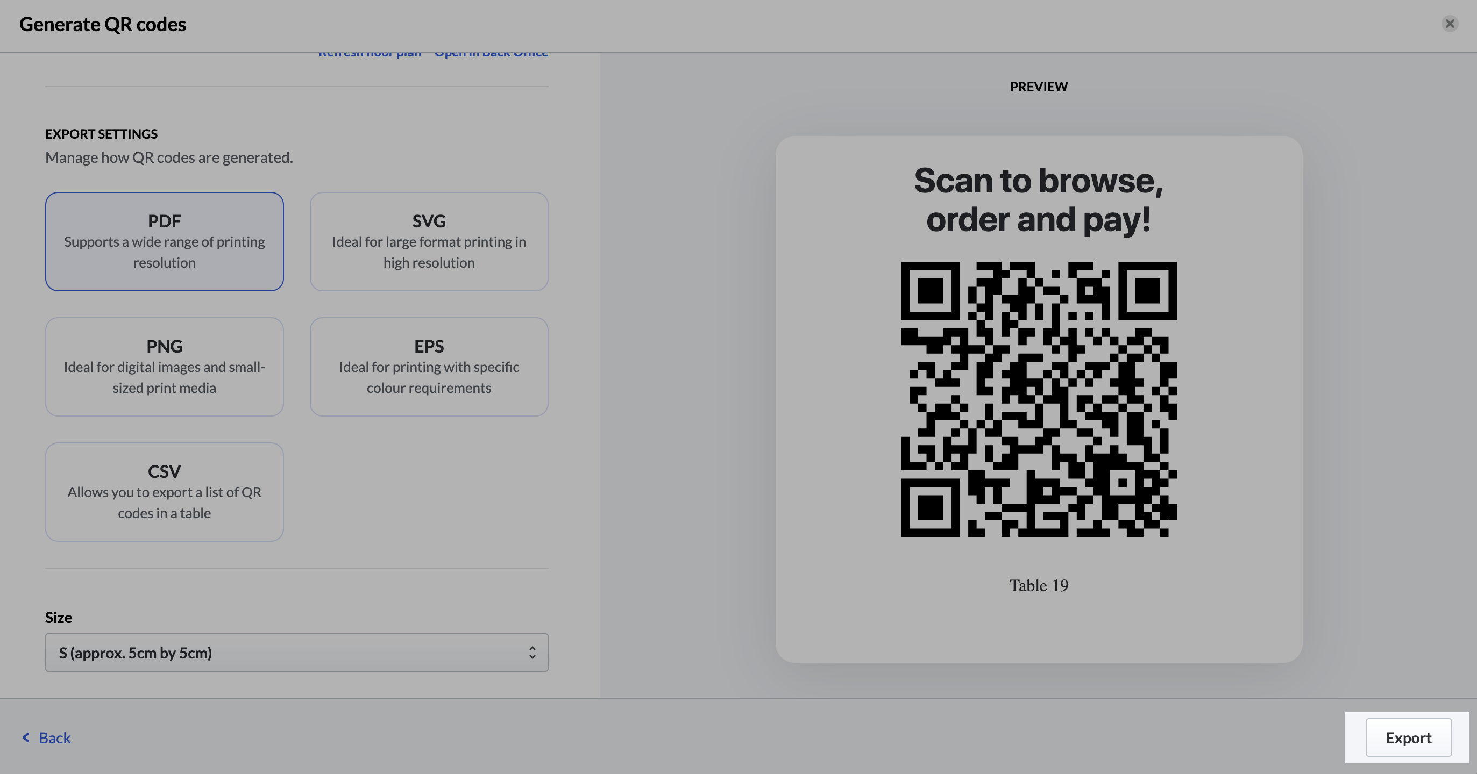This screenshot has height=774, width=1477.
Task: Click the PREVIEW section heading
Action: pyautogui.click(x=1039, y=87)
